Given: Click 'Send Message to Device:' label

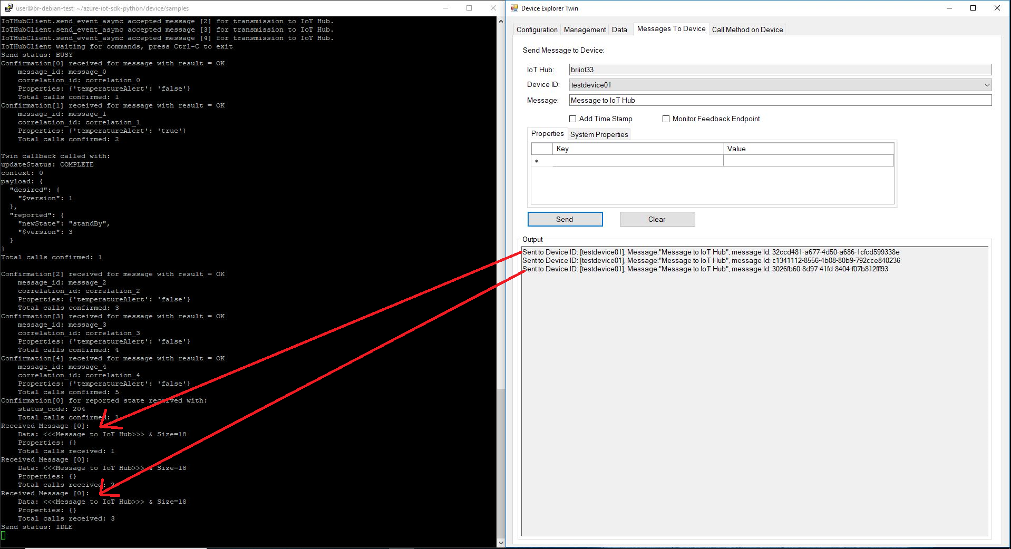Looking at the screenshot, I should pyautogui.click(x=563, y=51).
